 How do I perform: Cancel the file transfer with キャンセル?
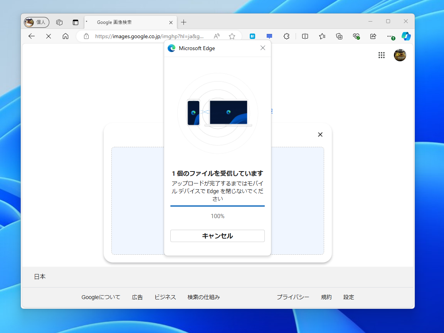coord(217,235)
